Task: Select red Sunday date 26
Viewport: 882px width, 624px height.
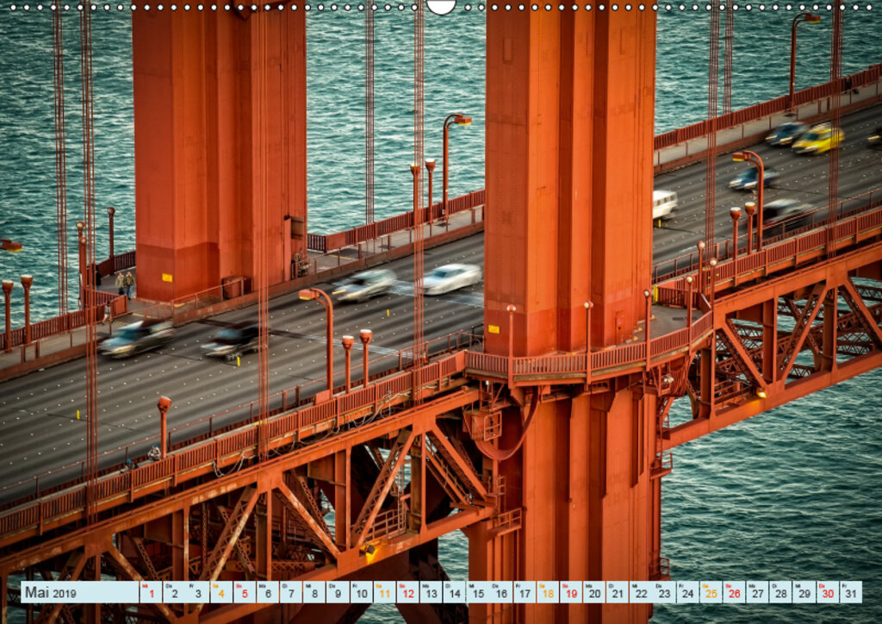Action: pos(735,592)
